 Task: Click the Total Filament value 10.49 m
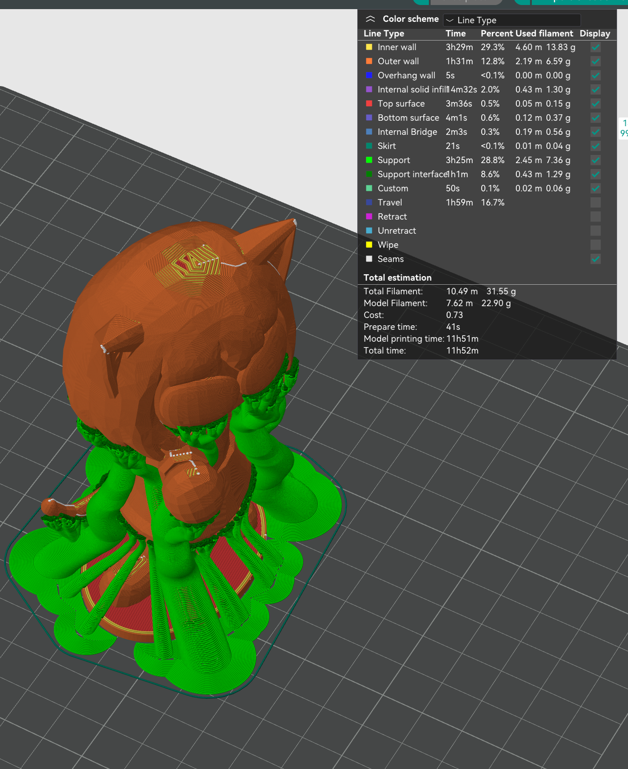click(462, 291)
